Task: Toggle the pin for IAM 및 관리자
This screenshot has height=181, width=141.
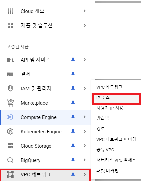Action: click(73, 88)
